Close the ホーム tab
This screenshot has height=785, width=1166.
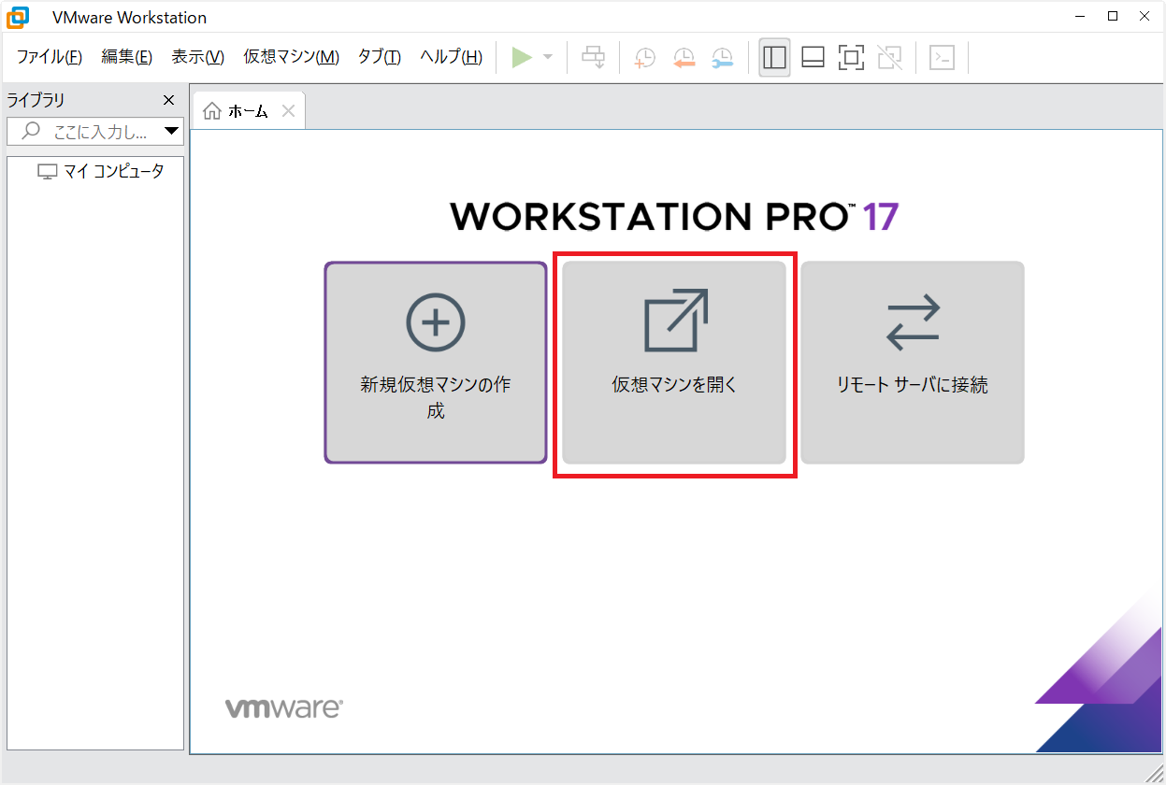[288, 111]
